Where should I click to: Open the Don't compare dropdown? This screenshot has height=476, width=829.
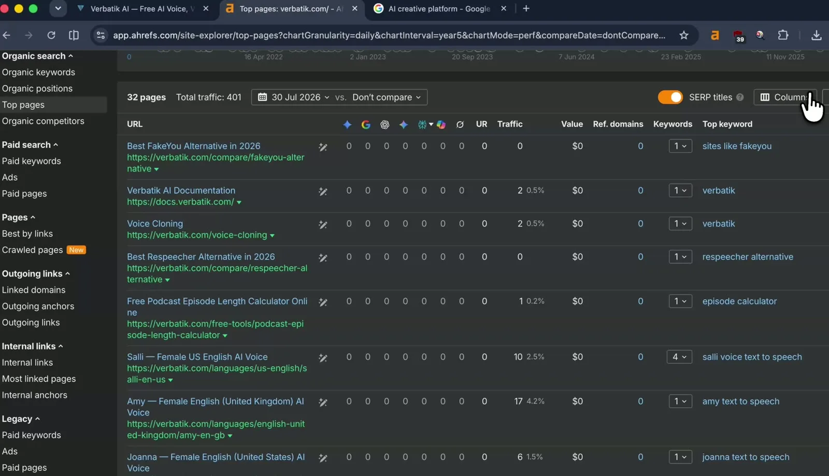(387, 97)
